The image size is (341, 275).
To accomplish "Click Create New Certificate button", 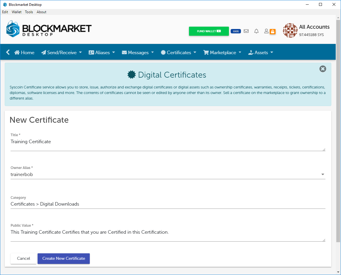I will pyautogui.click(x=64, y=259).
